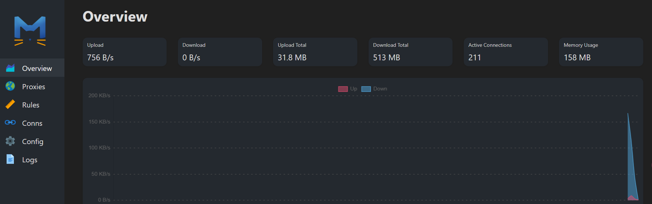
Task: Click the Rules ruler icon
Action: coord(10,105)
